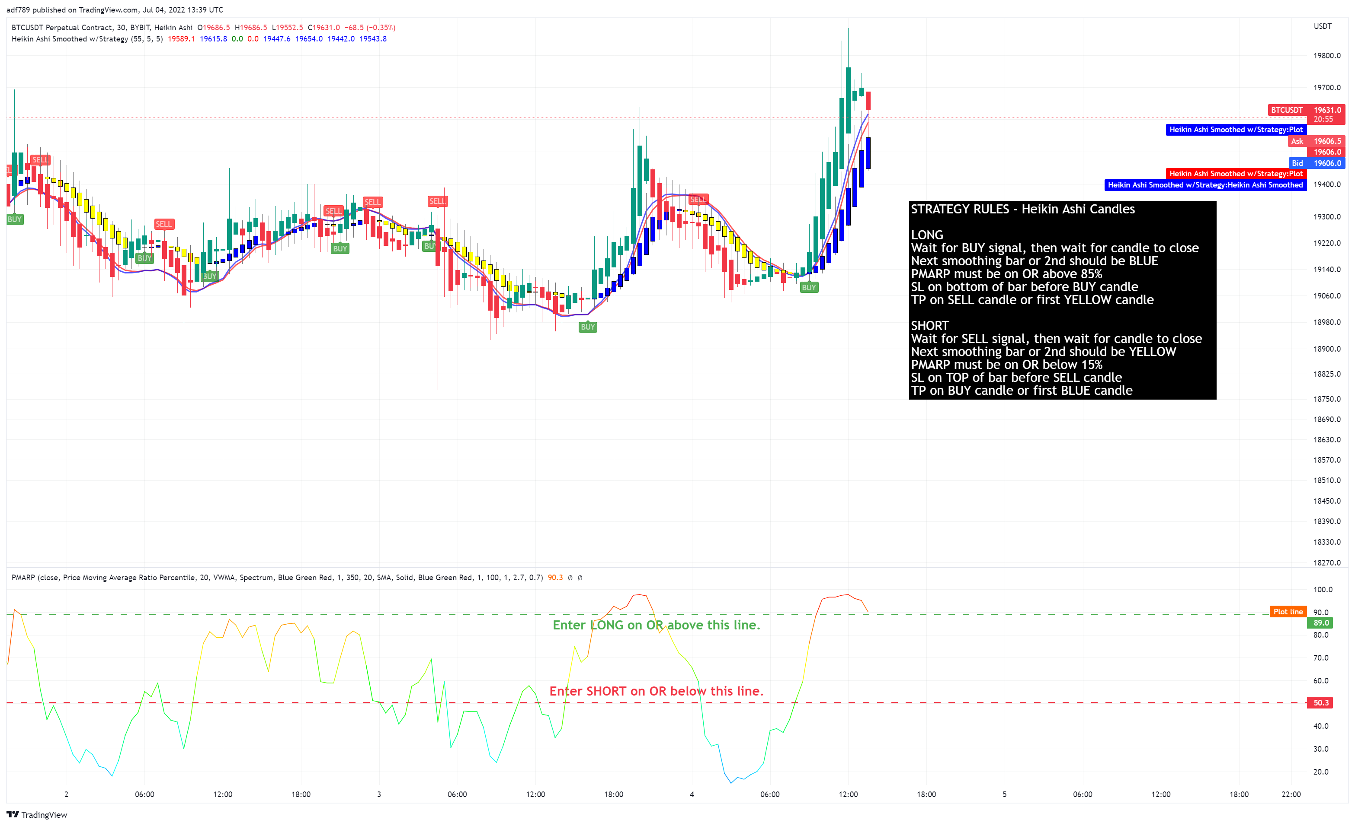The height and width of the screenshot is (826, 1355).
Task: Click the SELL signal marker just after midnight July 4
Action: 698,199
